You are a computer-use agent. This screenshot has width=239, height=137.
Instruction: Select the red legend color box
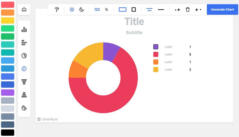[156, 54]
